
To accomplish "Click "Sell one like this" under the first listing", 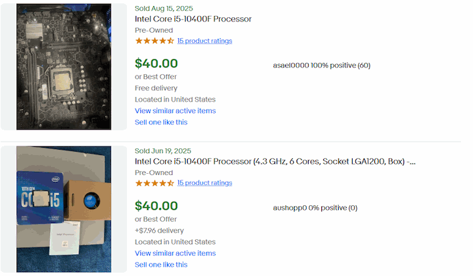I will (161, 122).
